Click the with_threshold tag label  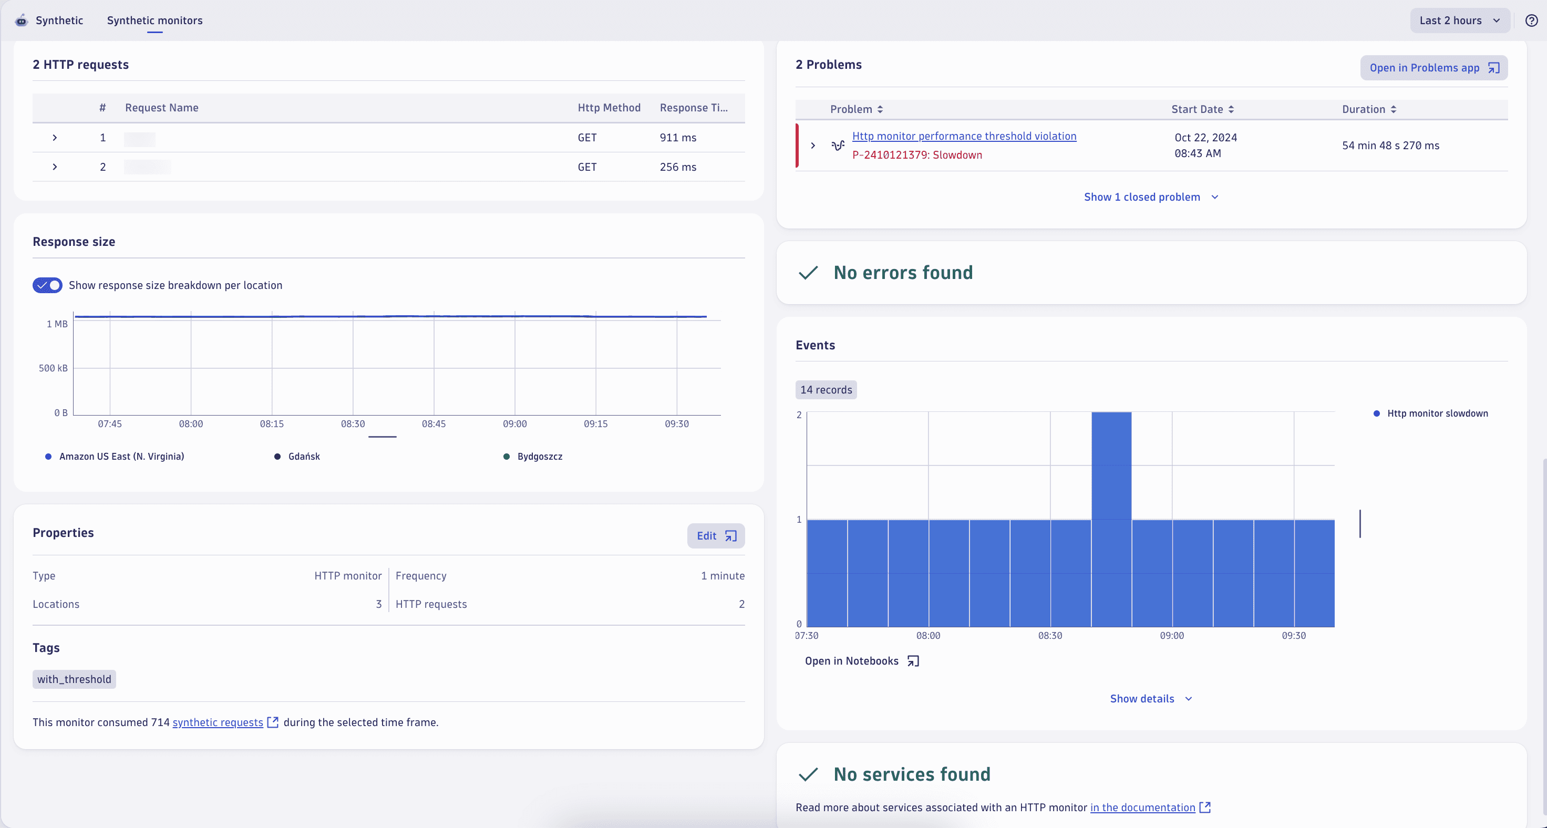[74, 679]
